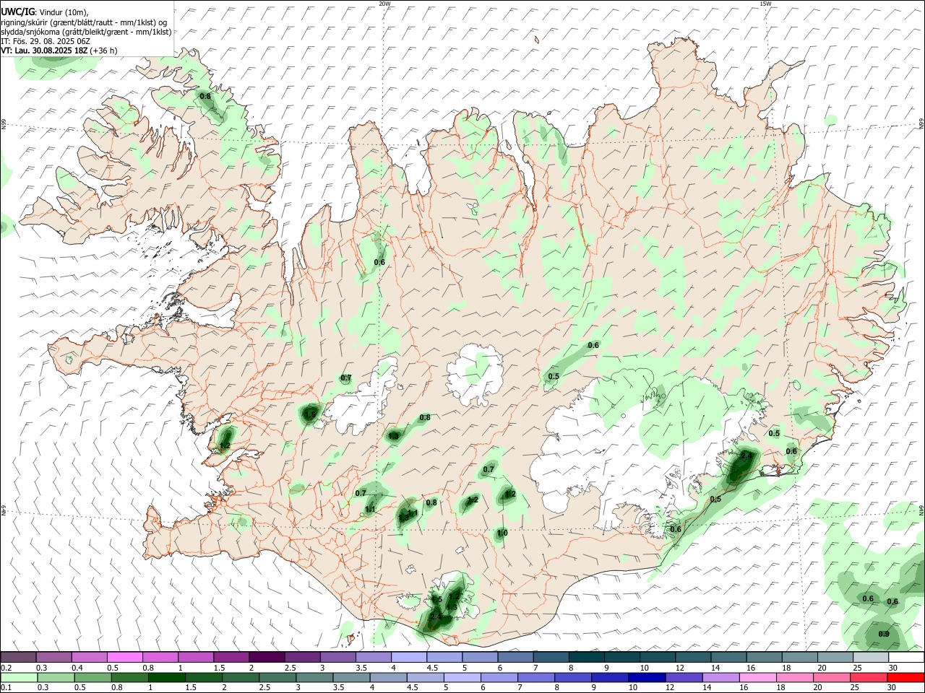Click the "15W" longitude label at the top
925x693 pixels.
pos(765,4)
